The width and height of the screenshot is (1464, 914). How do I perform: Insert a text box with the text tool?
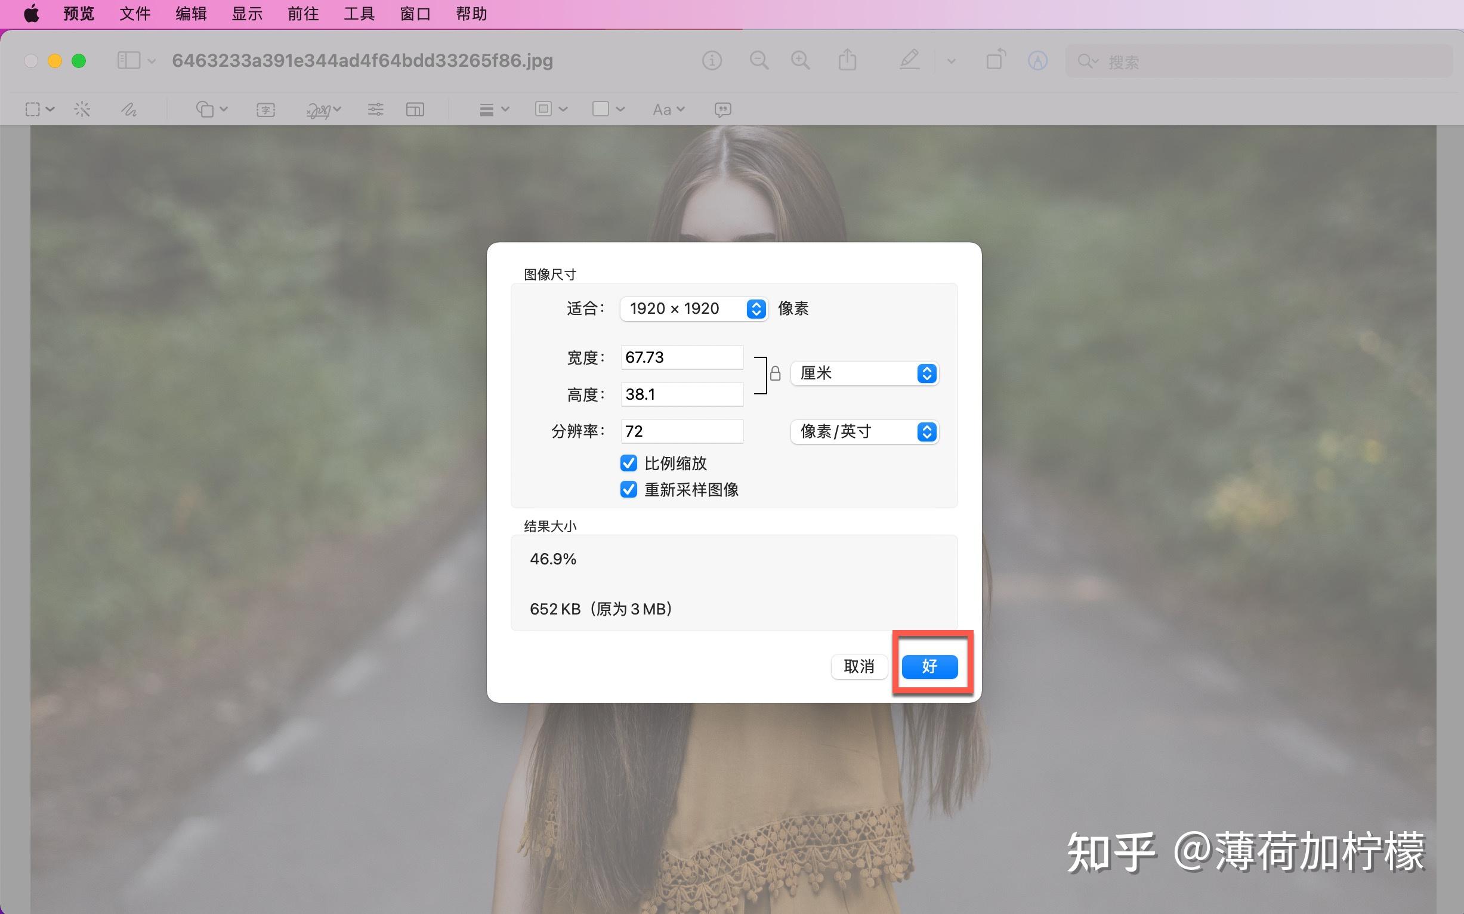coord(265,109)
